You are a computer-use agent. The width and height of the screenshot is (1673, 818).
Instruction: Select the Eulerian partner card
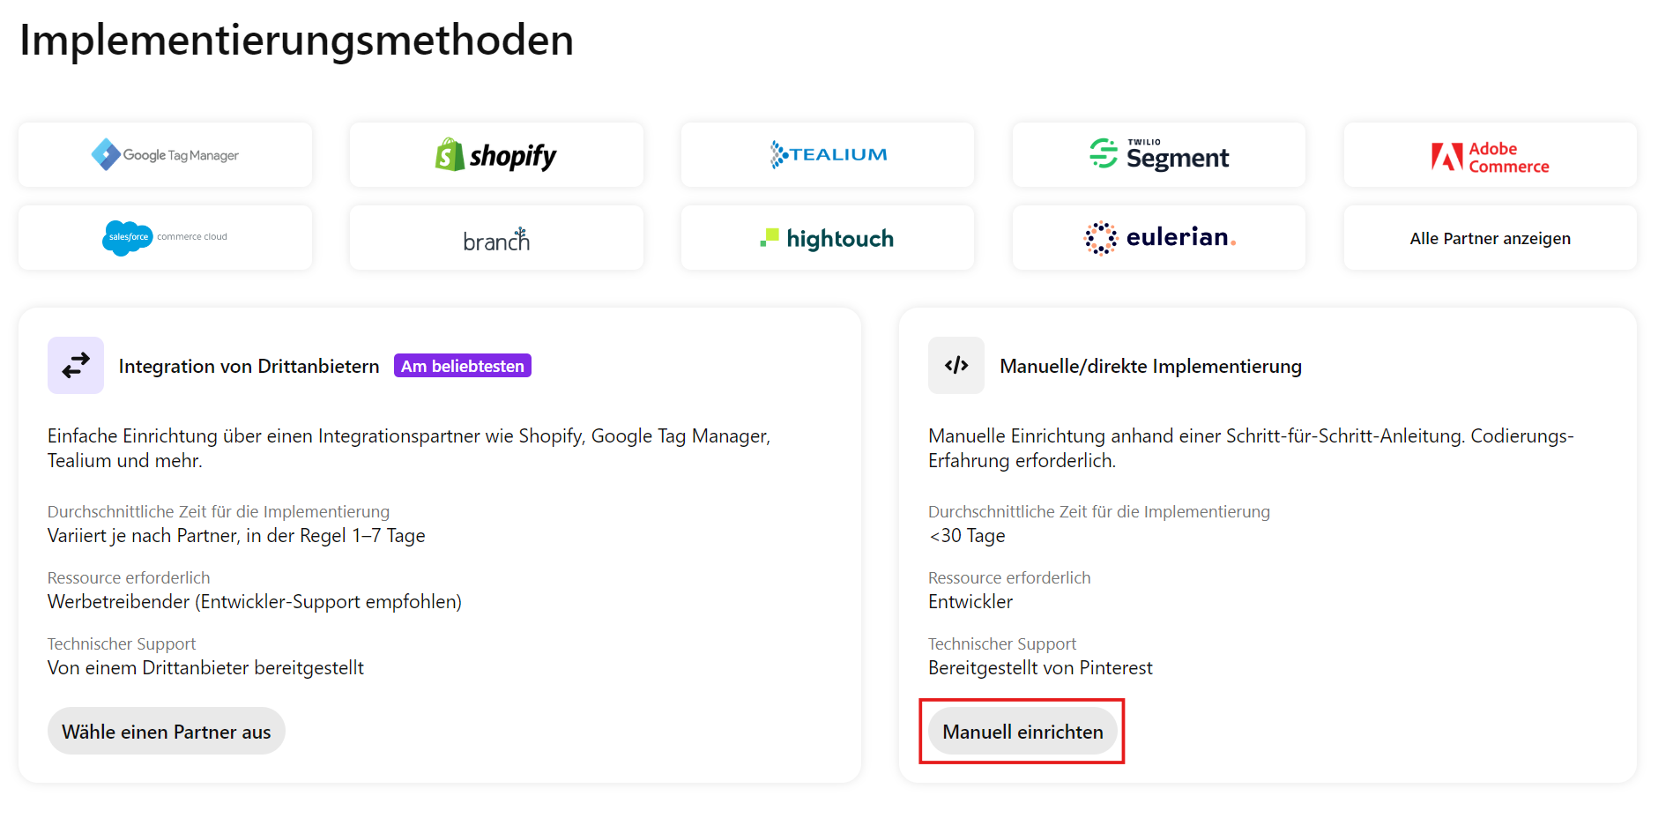pos(1159,238)
